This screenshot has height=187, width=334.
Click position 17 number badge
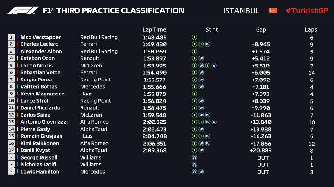point(11,150)
